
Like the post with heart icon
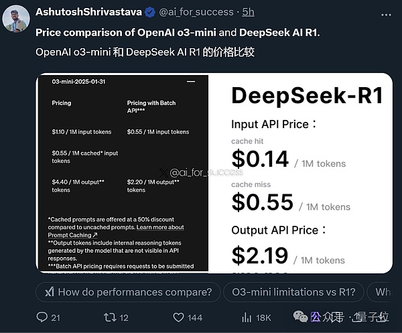(x=175, y=317)
